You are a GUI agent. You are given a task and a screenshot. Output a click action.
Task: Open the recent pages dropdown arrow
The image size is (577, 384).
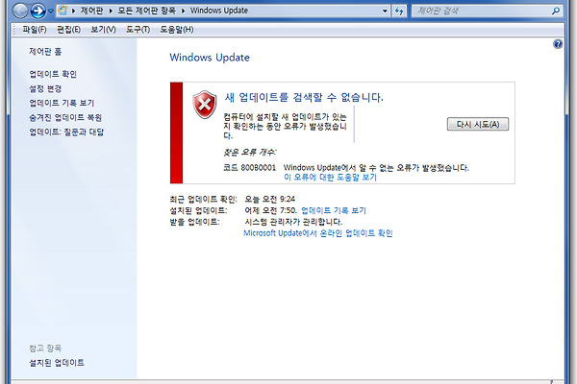[x=49, y=12]
